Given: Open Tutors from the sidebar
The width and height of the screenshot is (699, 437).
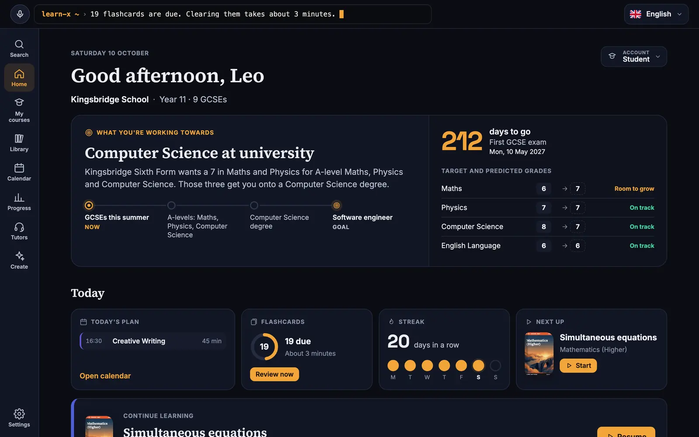Looking at the screenshot, I should pyautogui.click(x=19, y=231).
